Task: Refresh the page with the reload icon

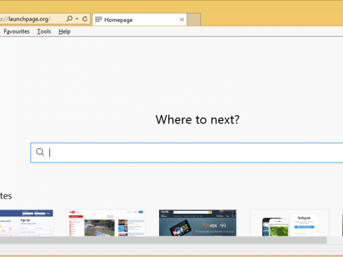Action: [85, 19]
